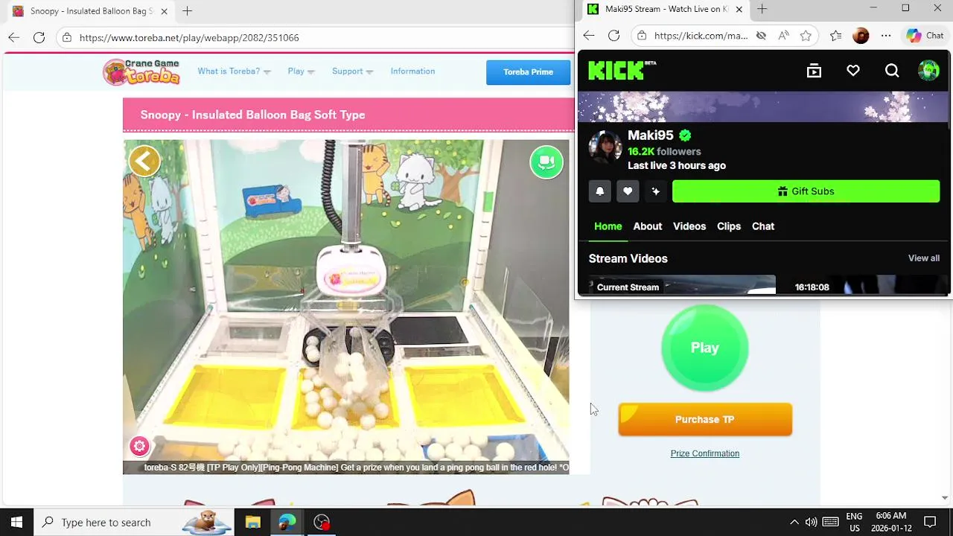This screenshot has height=536, width=953.
Task: View site info lock icon for toreba.net
Action: [x=67, y=37]
